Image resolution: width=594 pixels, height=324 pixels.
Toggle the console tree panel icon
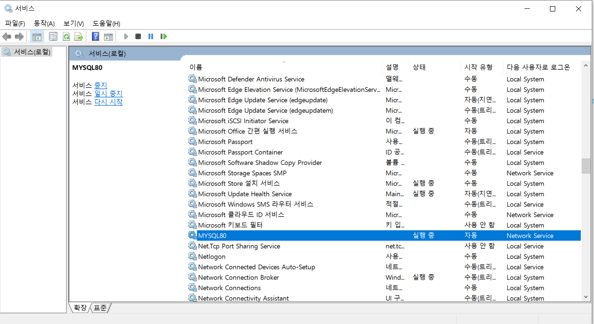tap(37, 36)
